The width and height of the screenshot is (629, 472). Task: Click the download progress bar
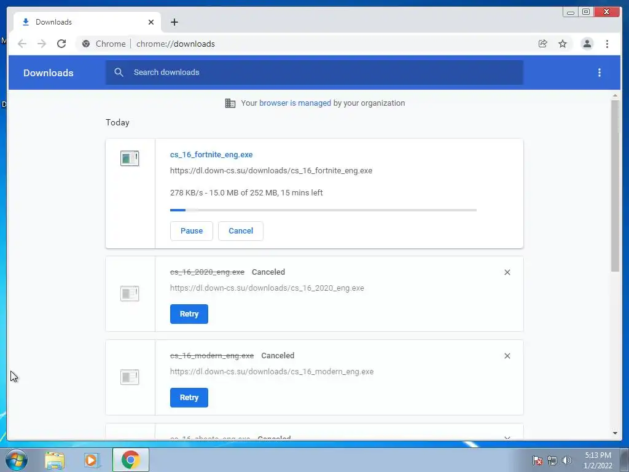[323, 210]
